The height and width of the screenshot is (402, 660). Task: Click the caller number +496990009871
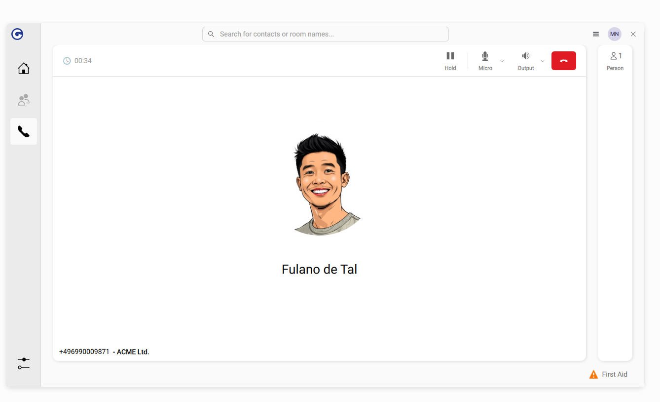pos(84,352)
